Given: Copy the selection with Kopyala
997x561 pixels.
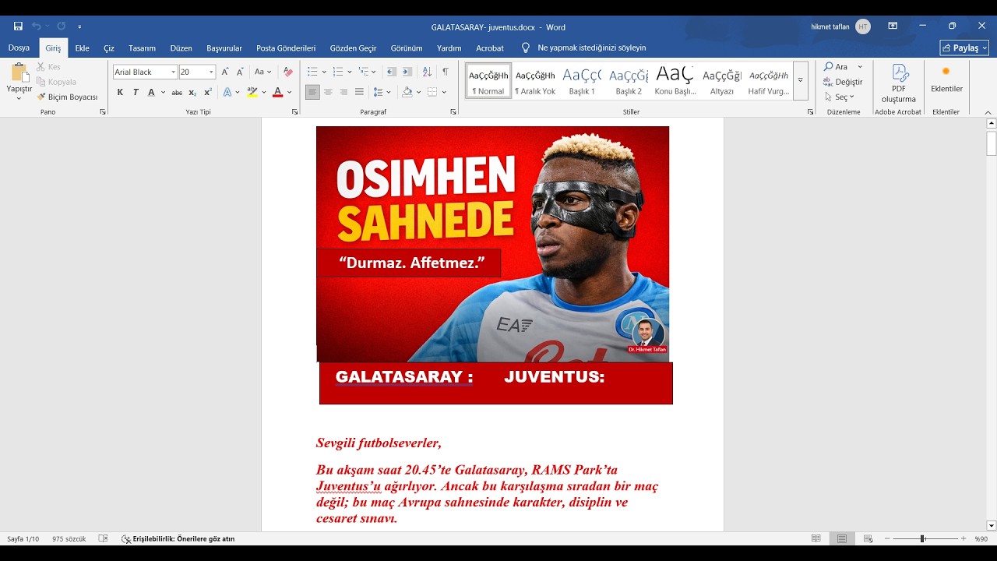Looking at the screenshot, I should [56, 82].
